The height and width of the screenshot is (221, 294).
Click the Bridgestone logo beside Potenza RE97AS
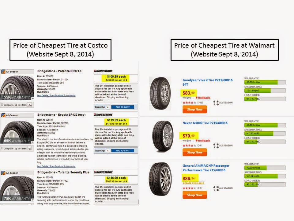coord(103,71)
